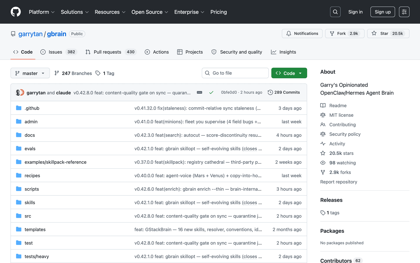This screenshot has width=420, height=263.
Task: Open the examples/skillpack-reference folder
Action: click(x=55, y=162)
